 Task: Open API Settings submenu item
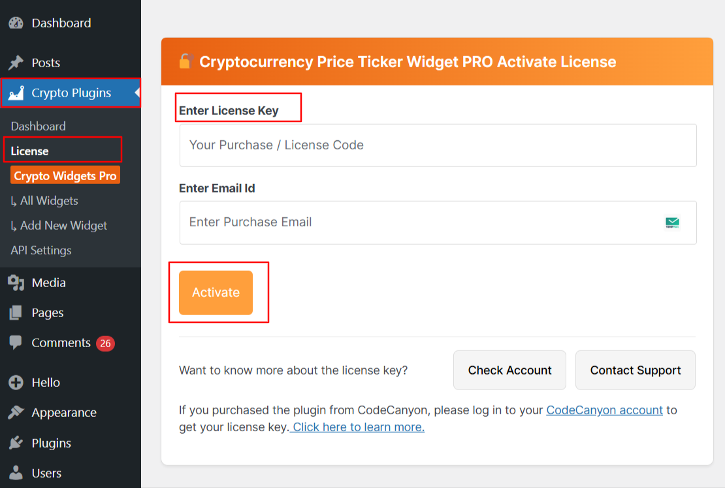tap(41, 251)
